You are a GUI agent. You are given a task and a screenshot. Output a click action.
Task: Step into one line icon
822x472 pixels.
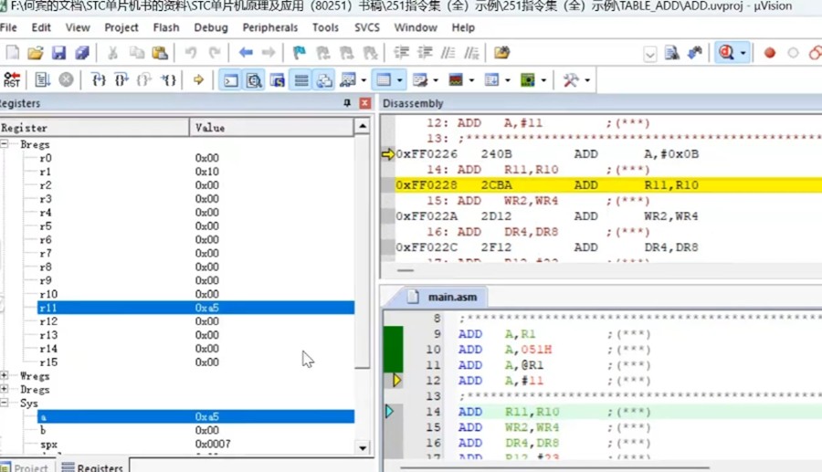[99, 79]
